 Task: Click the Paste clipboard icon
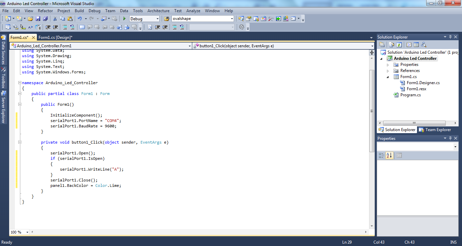pyautogui.click(x=70, y=19)
